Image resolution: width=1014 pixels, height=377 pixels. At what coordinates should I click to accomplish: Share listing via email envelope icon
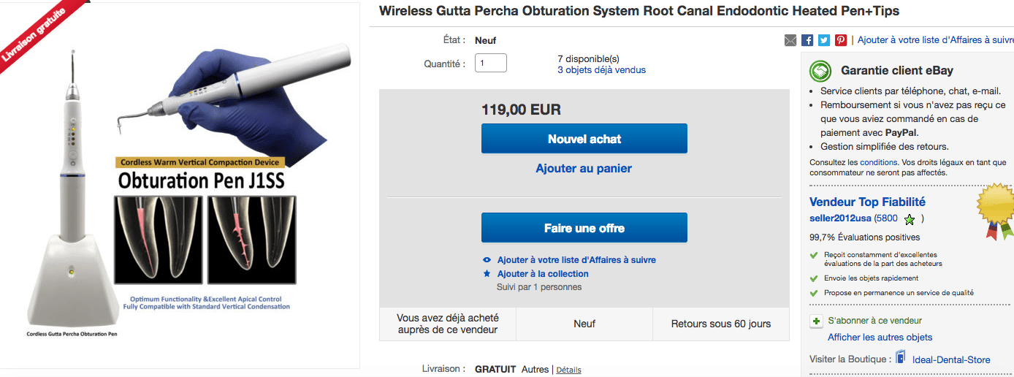790,41
